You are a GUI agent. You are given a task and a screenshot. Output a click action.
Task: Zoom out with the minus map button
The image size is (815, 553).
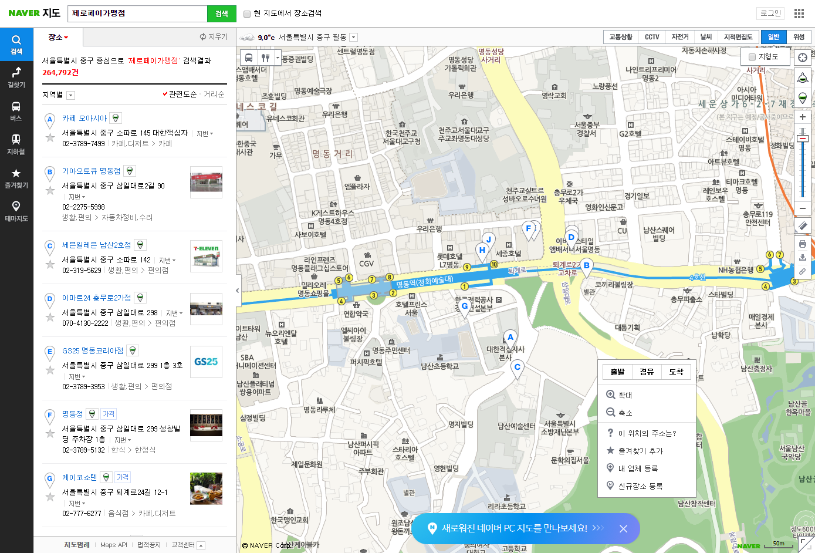[802, 208]
